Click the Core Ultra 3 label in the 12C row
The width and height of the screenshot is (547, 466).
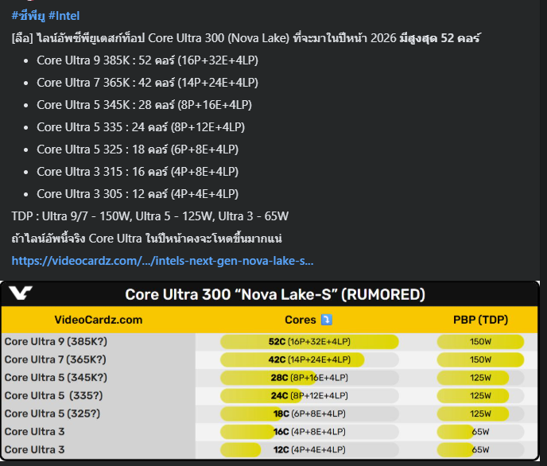tap(34, 449)
